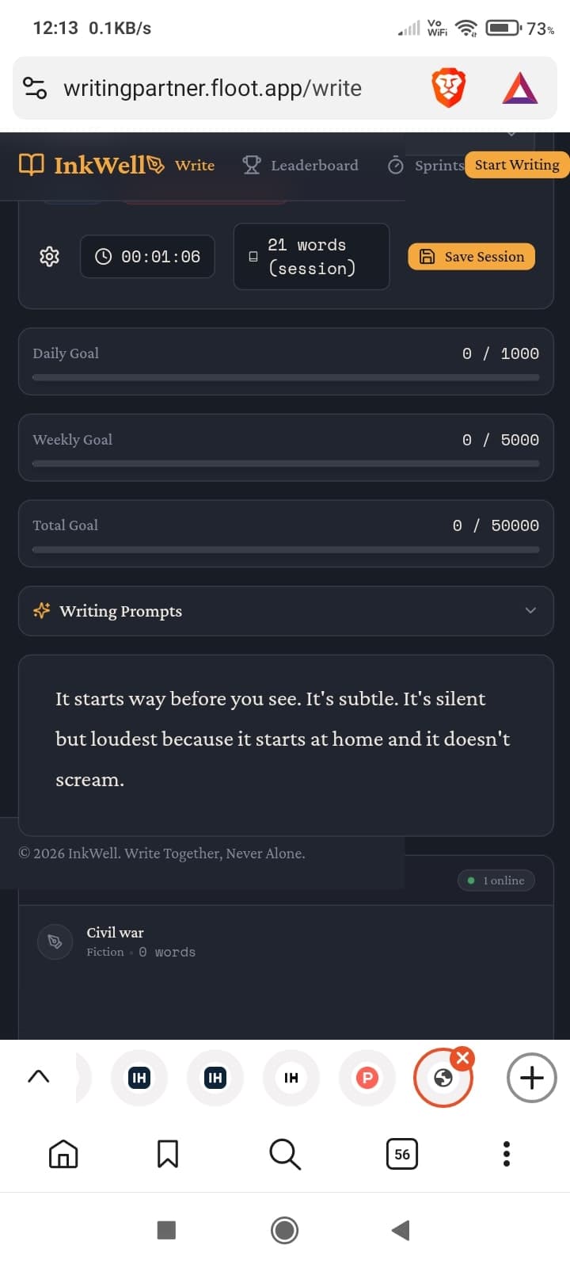
Task: Expand the Writing Prompts section chevron
Action: [530, 610]
